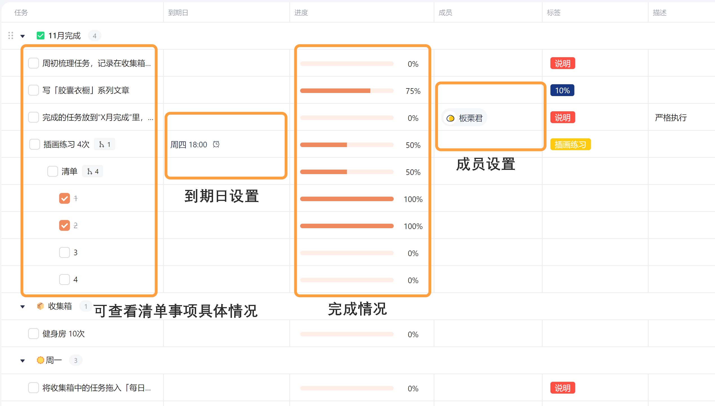This screenshot has width=715, height=406.
Task: Click the subtask badge next to 清单
Action: click(x=93, y=172)
